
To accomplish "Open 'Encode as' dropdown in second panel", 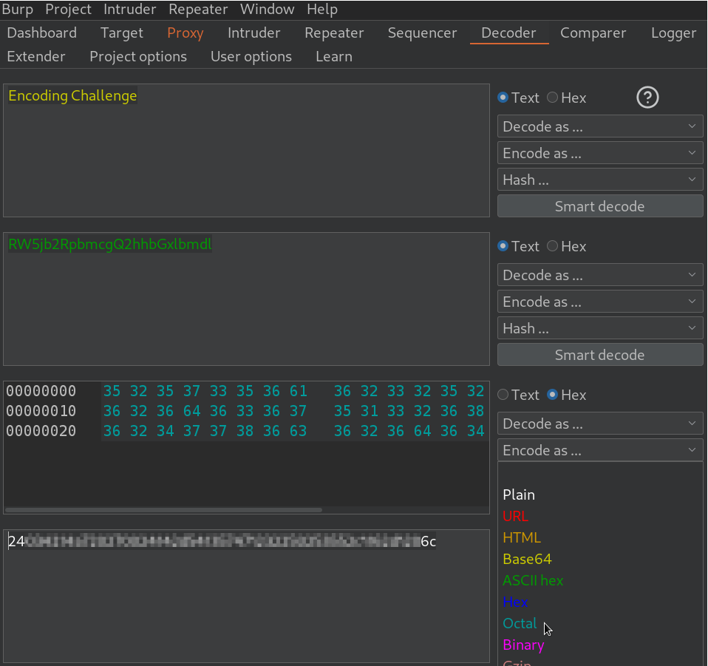I will (600, 302).
